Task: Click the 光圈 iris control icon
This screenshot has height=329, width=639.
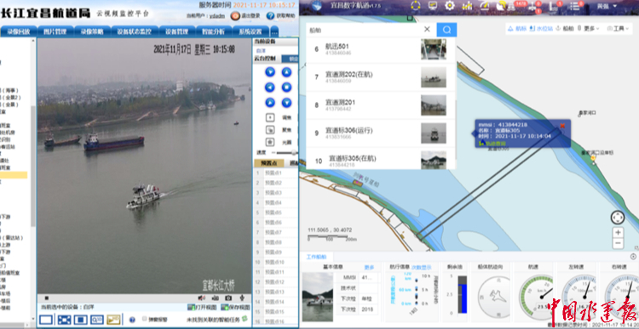Action: 270,142
